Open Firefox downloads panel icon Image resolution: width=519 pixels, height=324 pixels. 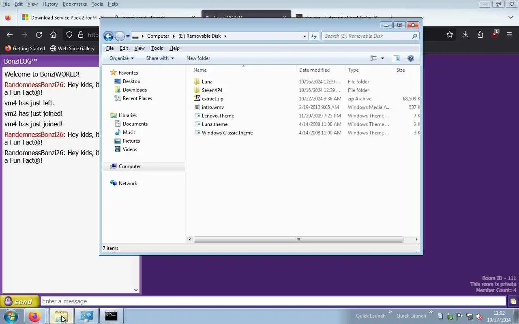[x=465, y=35]
